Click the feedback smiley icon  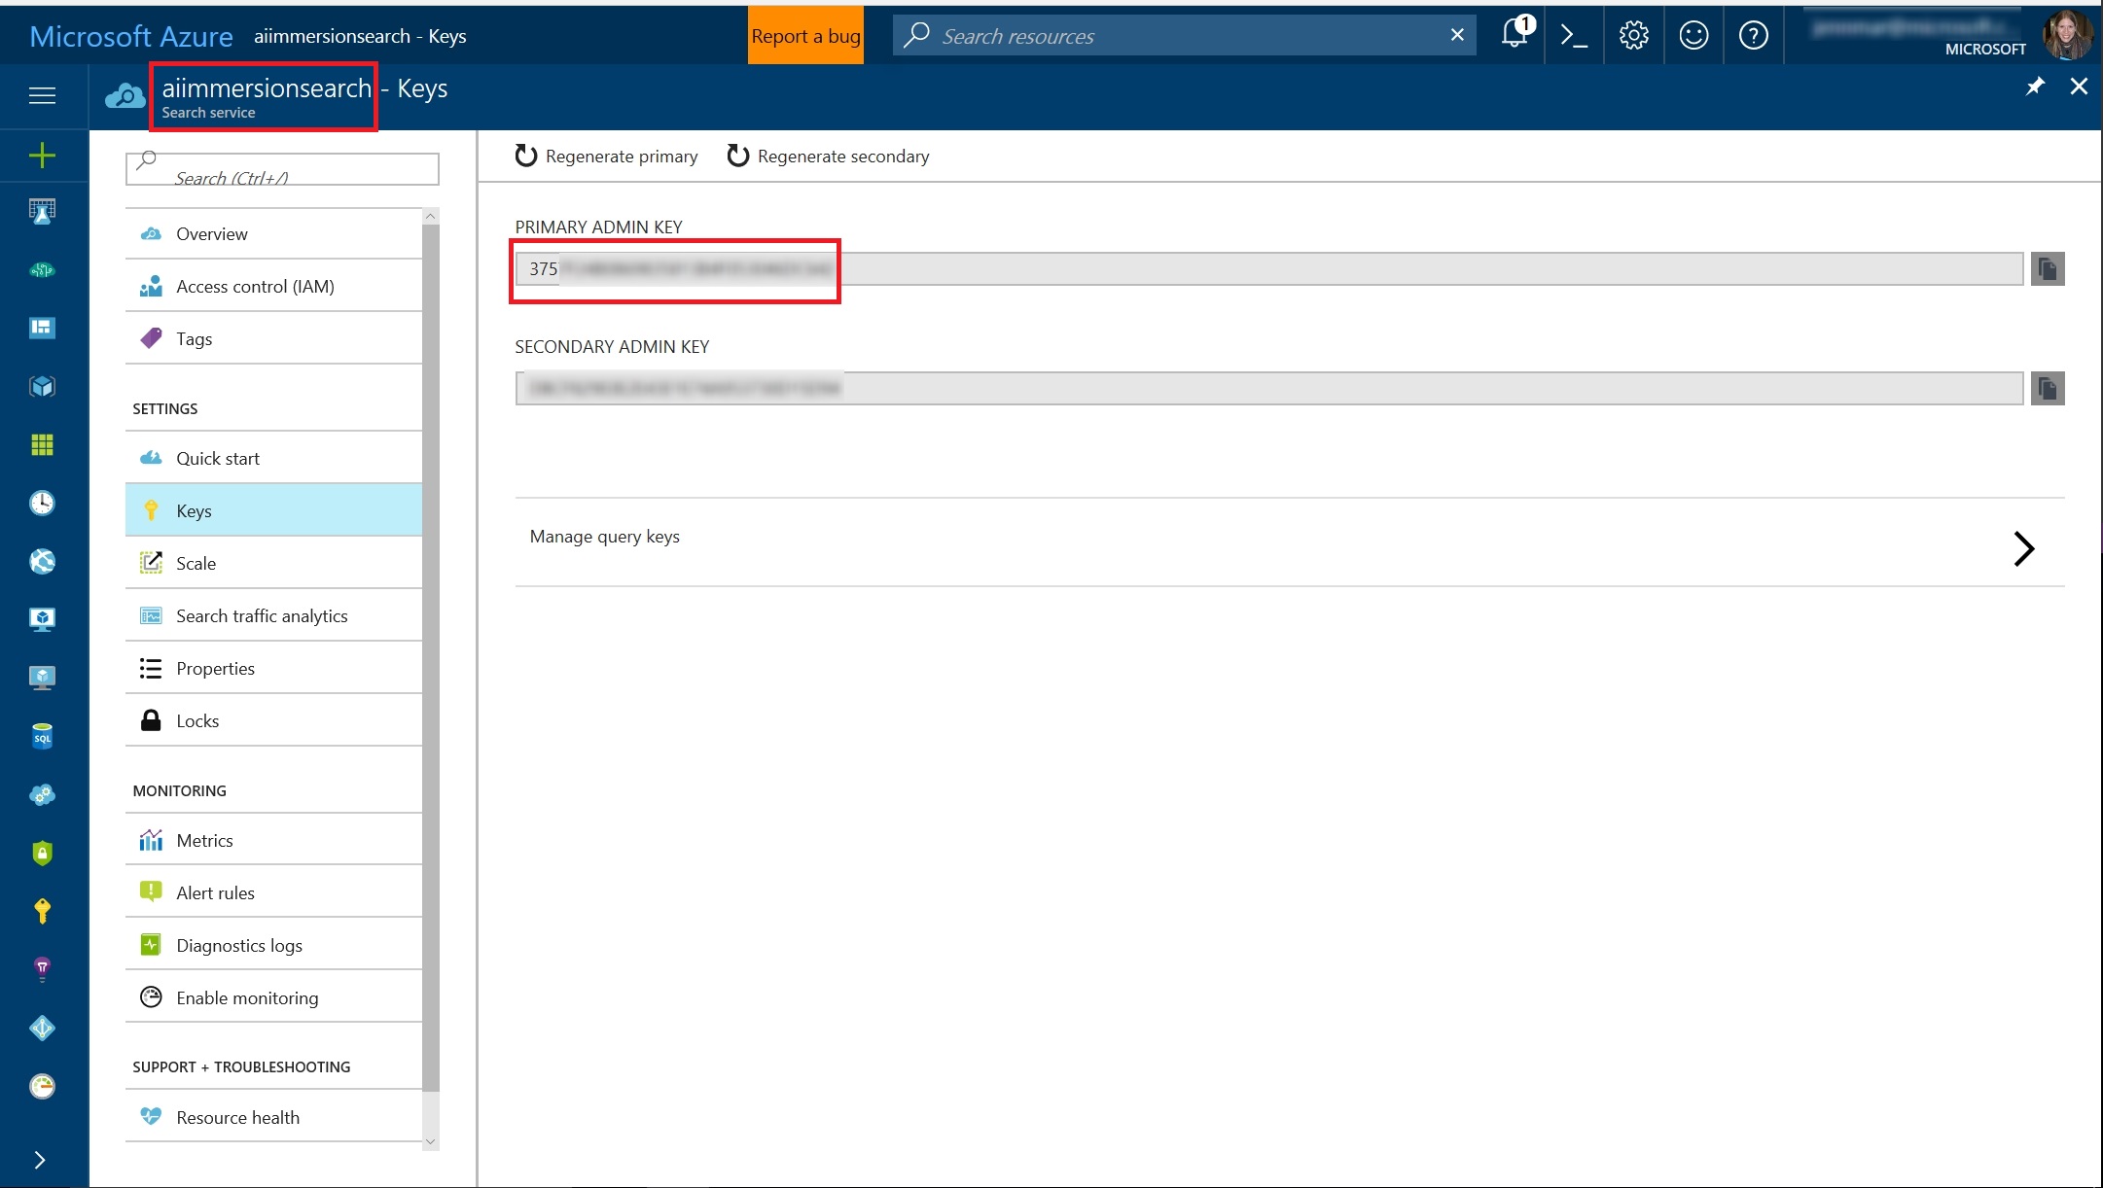pyautogui.click(x=1693, y=36)
